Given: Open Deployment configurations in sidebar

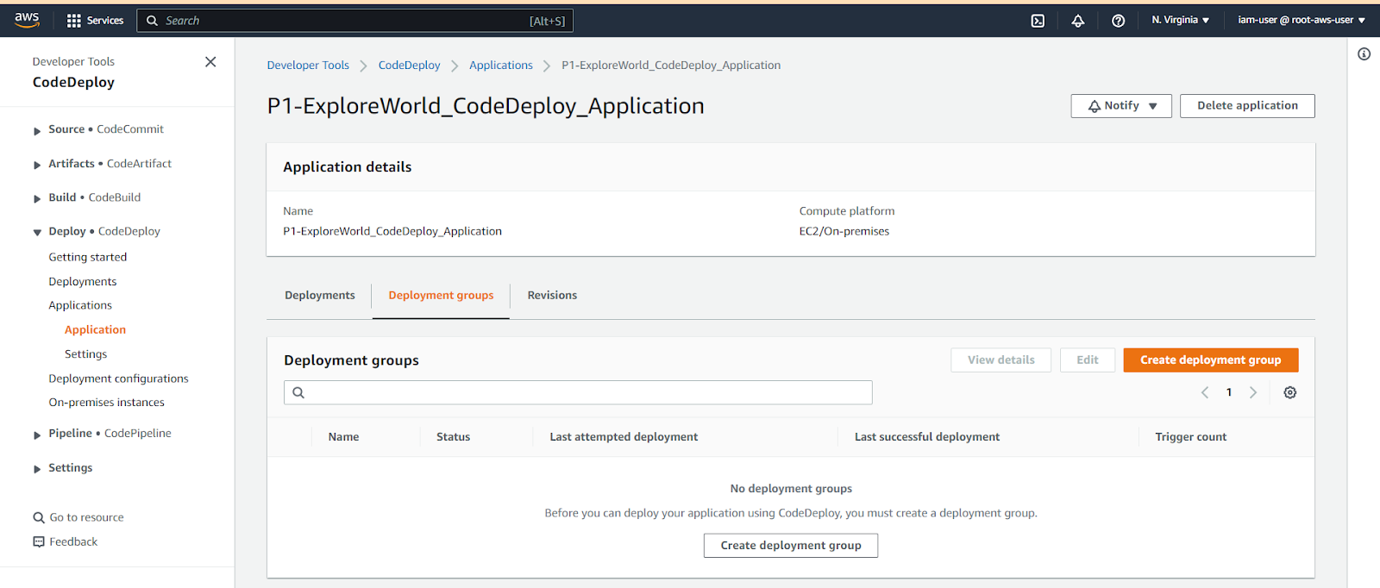Looking at the screenshot, I should coord(118,378).
